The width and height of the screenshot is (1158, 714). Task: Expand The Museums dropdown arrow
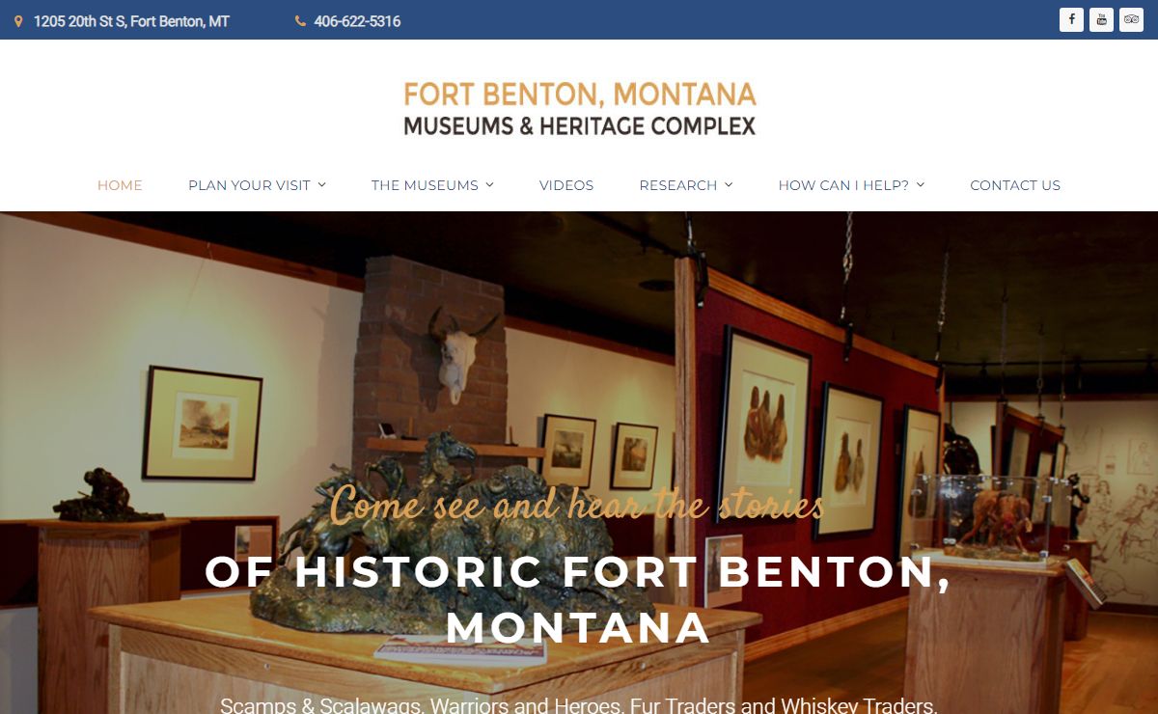[489, 185]
